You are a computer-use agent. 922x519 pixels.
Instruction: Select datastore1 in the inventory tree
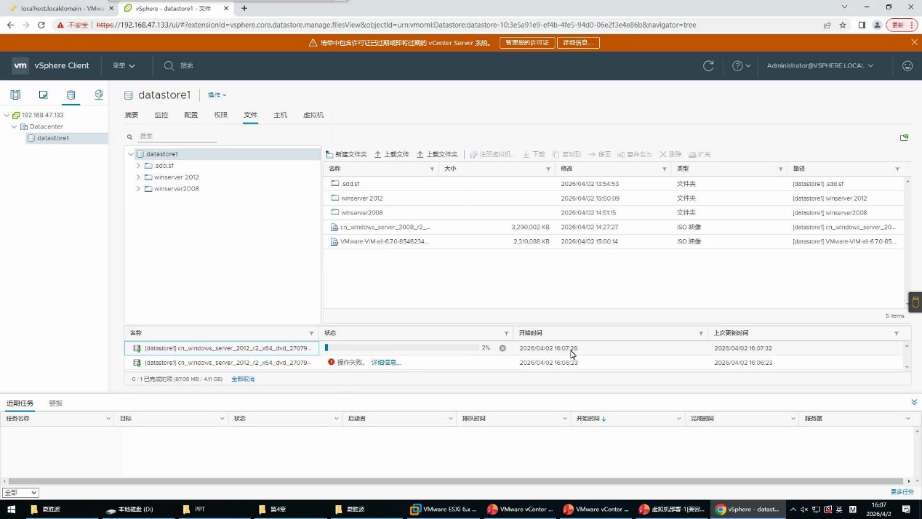tap(53, 138)
